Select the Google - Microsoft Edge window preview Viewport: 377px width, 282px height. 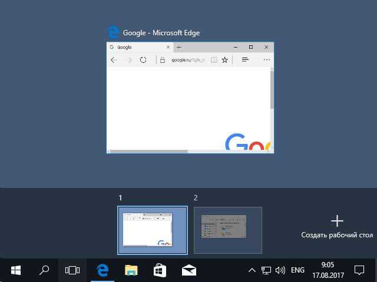click(x=190, y=98)
